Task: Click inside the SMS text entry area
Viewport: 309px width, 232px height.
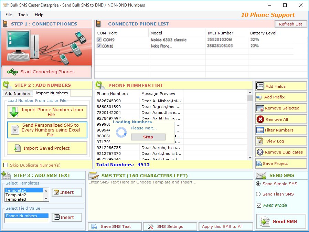Action: [x=170, y=200]
